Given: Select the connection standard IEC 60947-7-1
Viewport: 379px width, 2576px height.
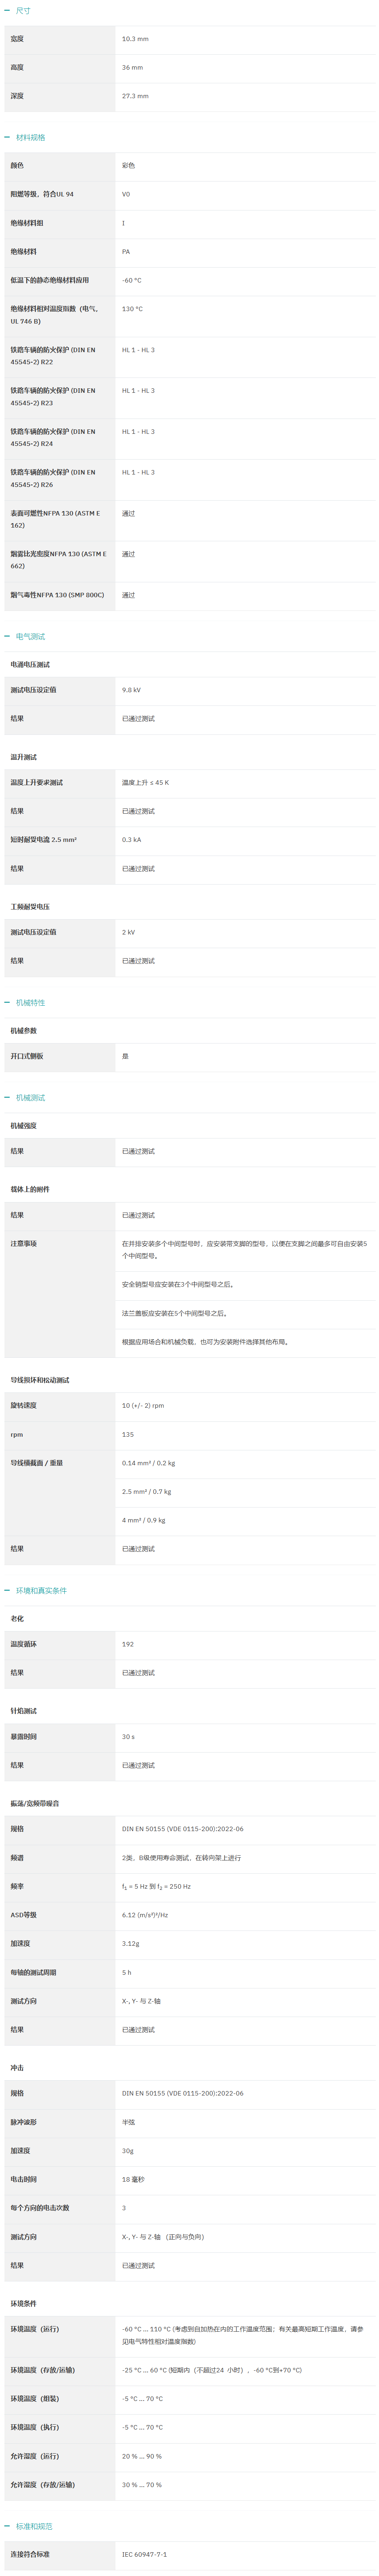Looking at the screenshot, I should [x=145, y=2555].
